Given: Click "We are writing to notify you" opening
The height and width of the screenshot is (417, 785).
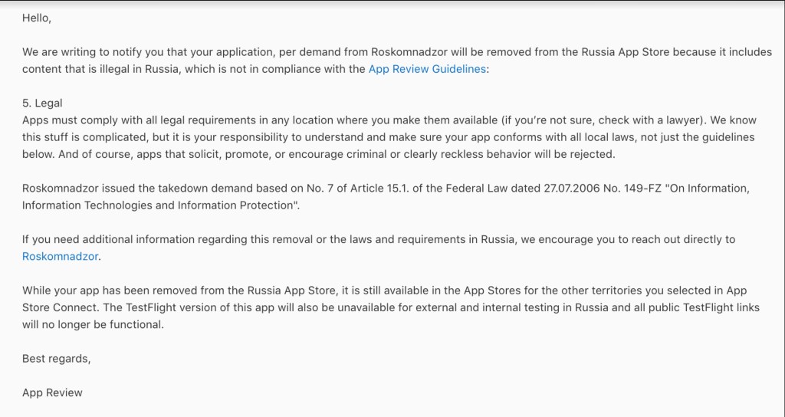Looking at the screenshot, I should point(98,51).
